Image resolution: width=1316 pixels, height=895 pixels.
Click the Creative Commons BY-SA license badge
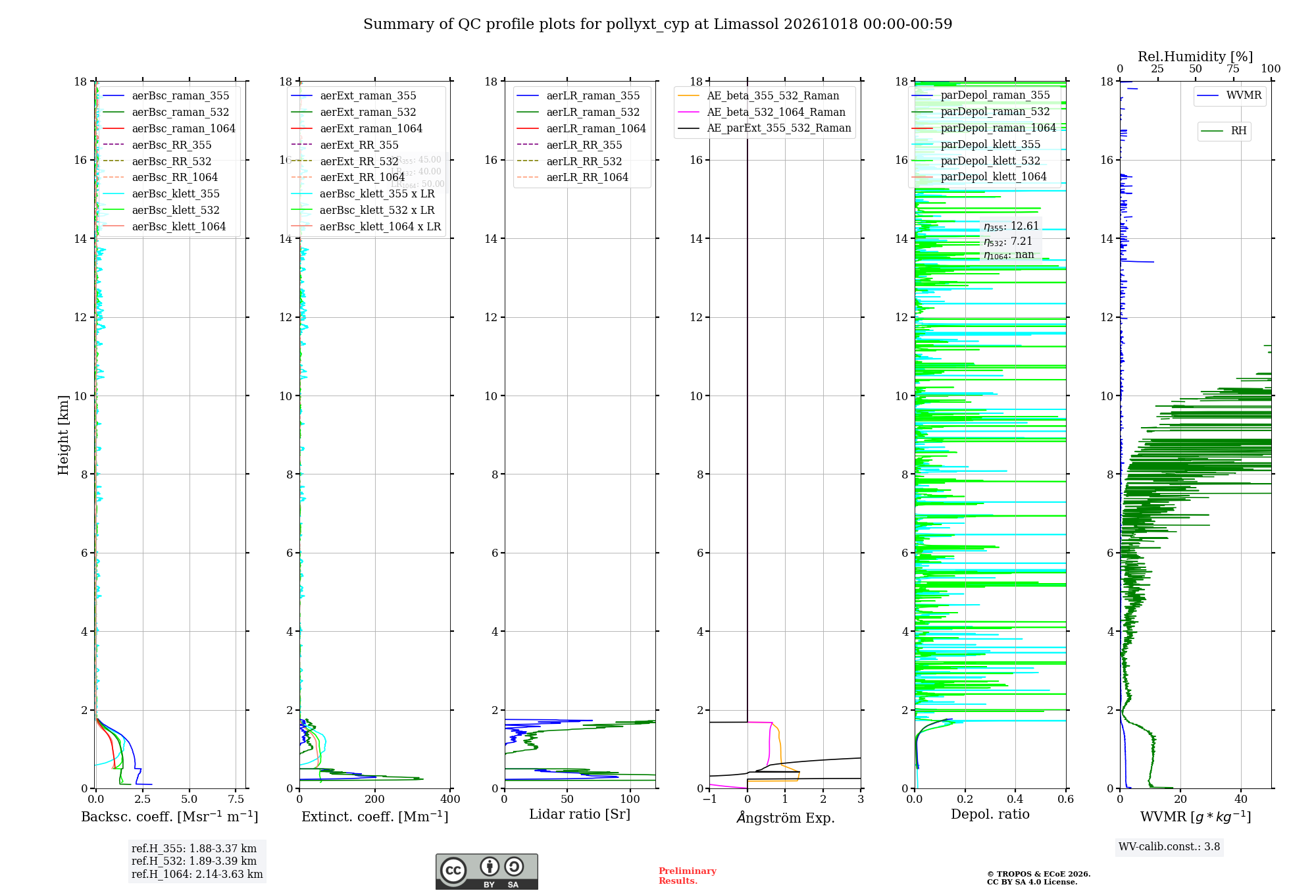click(486, 871)
